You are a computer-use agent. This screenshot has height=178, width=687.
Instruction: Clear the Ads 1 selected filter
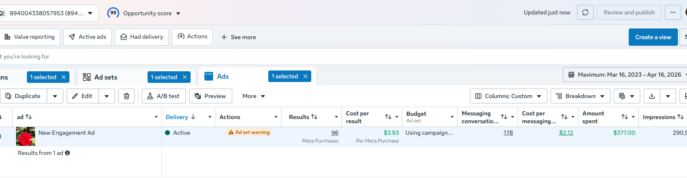coord(305,76)
